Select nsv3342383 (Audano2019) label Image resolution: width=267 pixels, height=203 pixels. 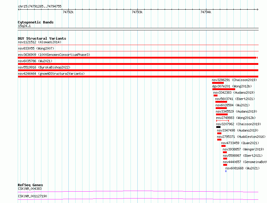pos(234,92)
